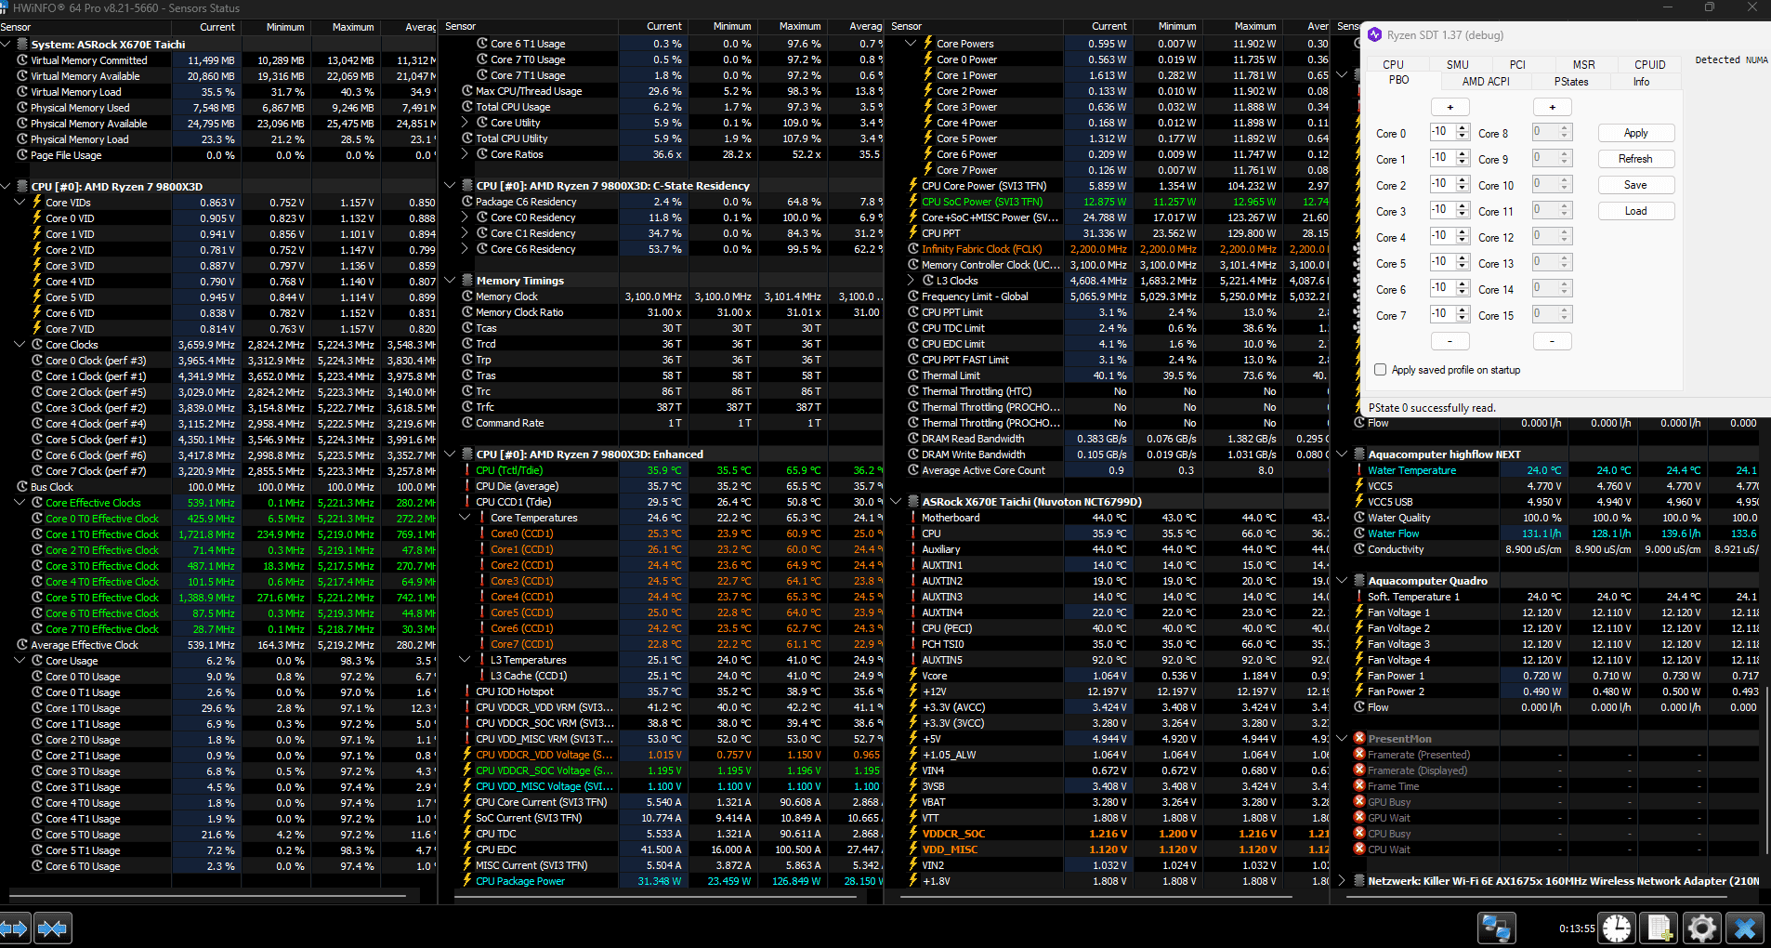Click the first sensor panel horizontal scrollbar
The image size is (1771, 948).
[x=208, y=897]
